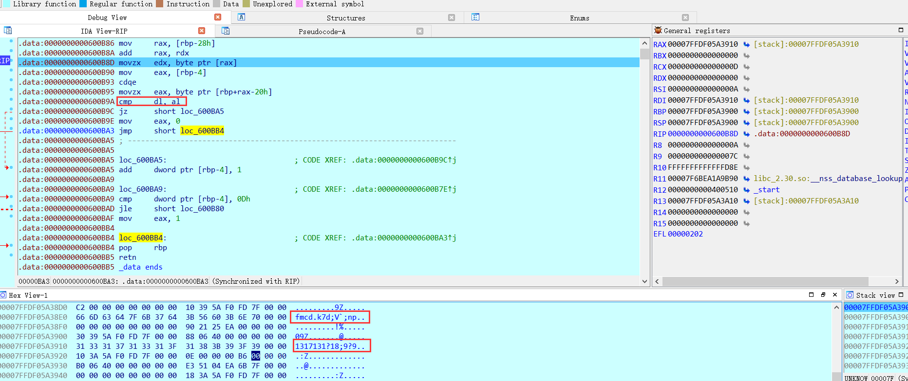
Task: Close the Hex View-1 panel
Action: pyautogui.click(x=835, y=295)
